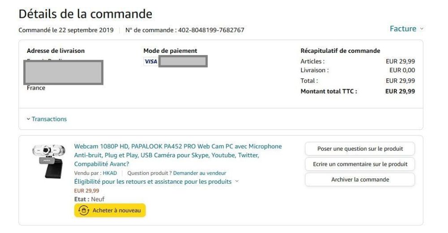Click the chevron after the returns eligibility text
The height and width of the screenshot is (233, 448).
coord(237,181)
